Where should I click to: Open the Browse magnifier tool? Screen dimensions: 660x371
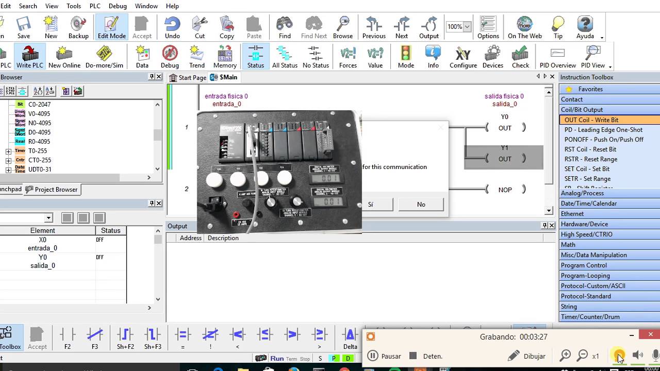tap(343, 27)
